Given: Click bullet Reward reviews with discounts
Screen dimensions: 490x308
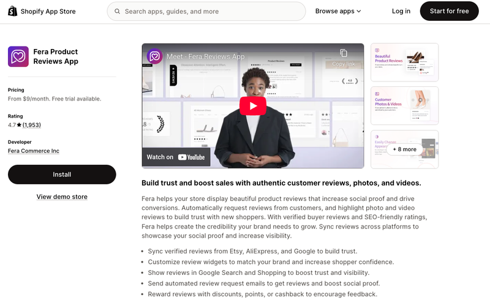Looking at the screenshot, I should click(263, 295).
